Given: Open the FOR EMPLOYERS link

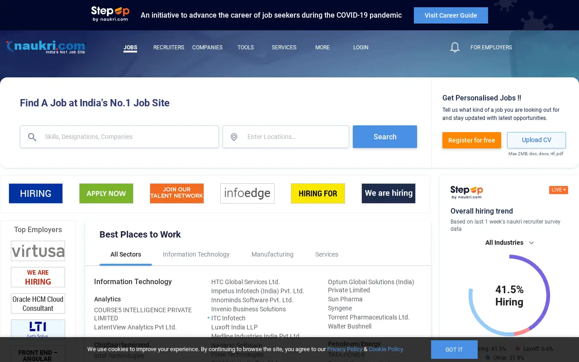Looking at the screenshot, I should (491, 48).
